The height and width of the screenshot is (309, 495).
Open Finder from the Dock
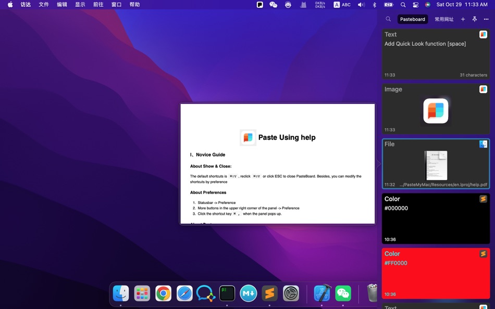121,293
